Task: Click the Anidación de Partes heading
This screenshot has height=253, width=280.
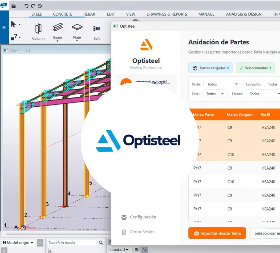Action: click(x=219, y=42)
